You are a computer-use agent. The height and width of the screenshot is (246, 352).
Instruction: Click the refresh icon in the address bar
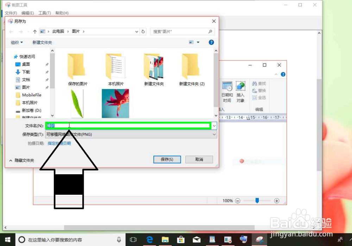pyautogui.click(x=143, y=31)
